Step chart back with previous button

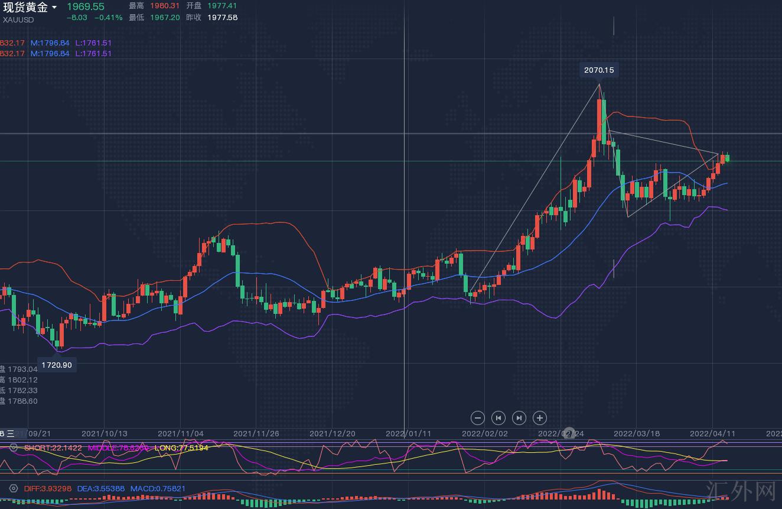(498, 418)
